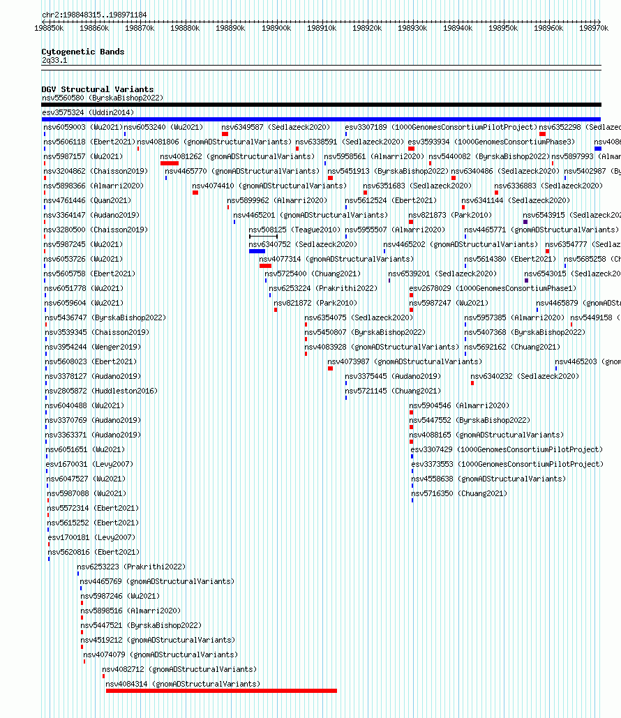Select the Cytogenetic Bands track title
Image resolution: width=621 pixels, height=718 pixels.
[83, 52]
